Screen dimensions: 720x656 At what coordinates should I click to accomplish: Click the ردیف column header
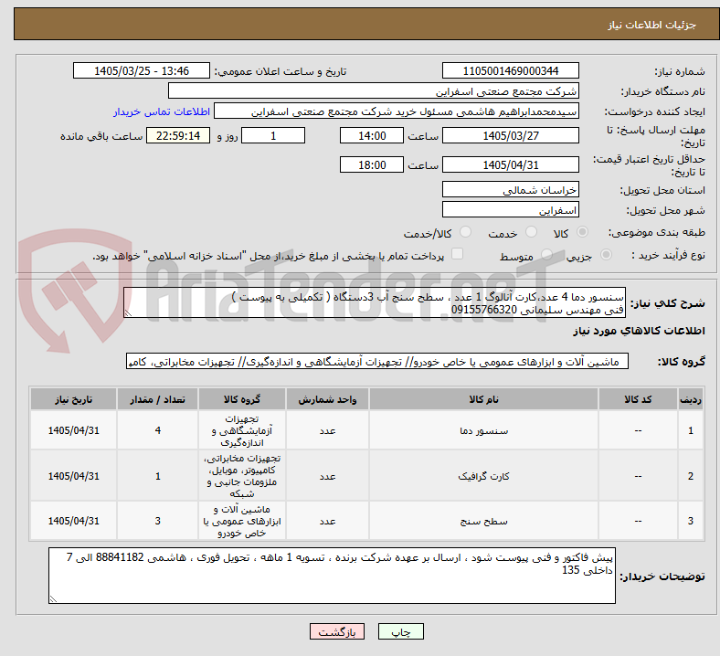[690, 399]
